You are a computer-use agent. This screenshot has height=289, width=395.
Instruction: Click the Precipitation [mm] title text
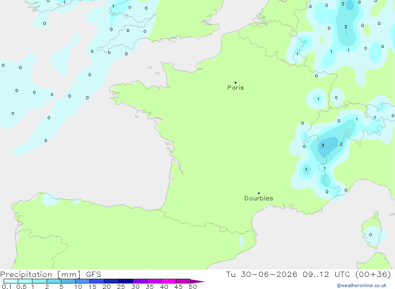[x=40, y=274]
